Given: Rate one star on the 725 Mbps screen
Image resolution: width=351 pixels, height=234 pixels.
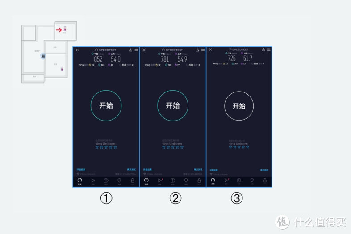Looking at the screenshot, I should (x=230, y=147).
